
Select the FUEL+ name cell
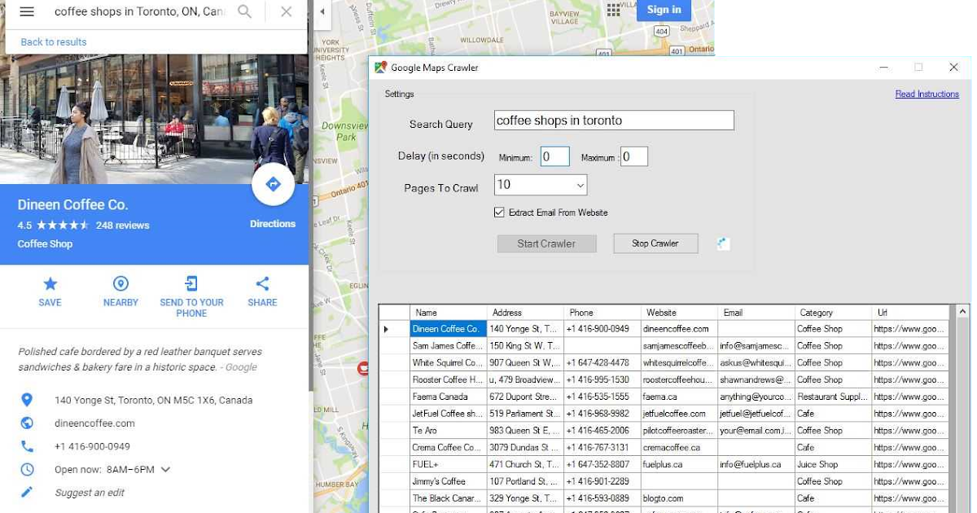click(x=449, y=464)
